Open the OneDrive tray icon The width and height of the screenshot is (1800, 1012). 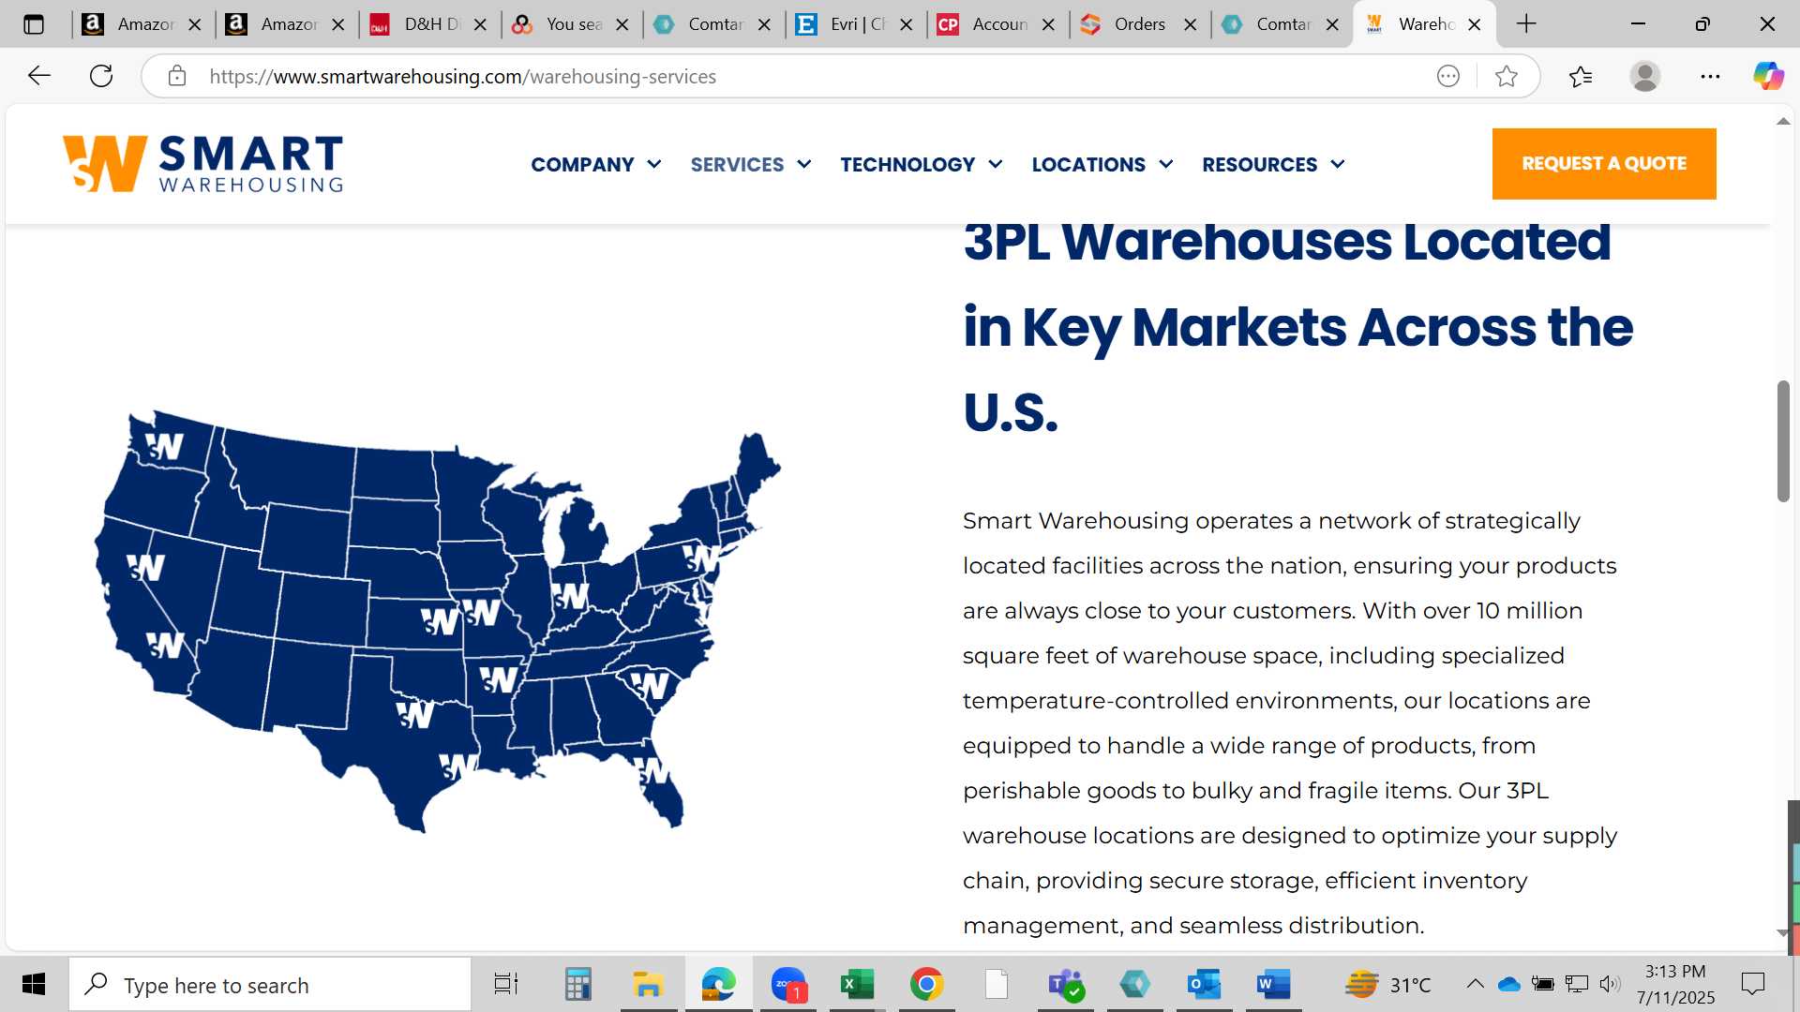[x=1508, y=984]
